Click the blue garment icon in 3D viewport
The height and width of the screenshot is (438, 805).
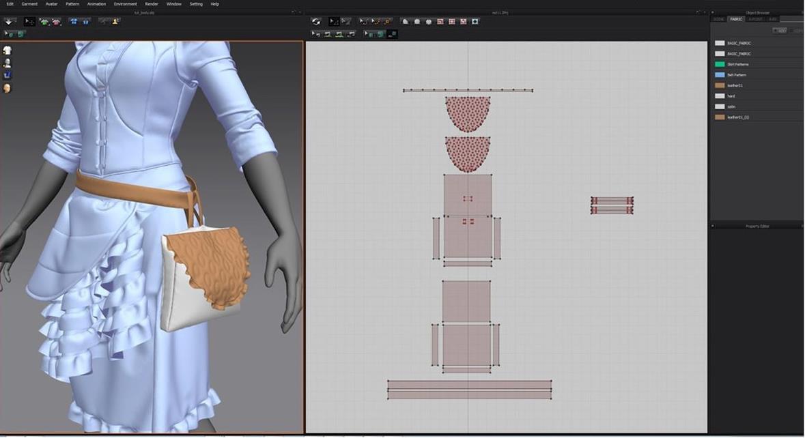(8, 75)
